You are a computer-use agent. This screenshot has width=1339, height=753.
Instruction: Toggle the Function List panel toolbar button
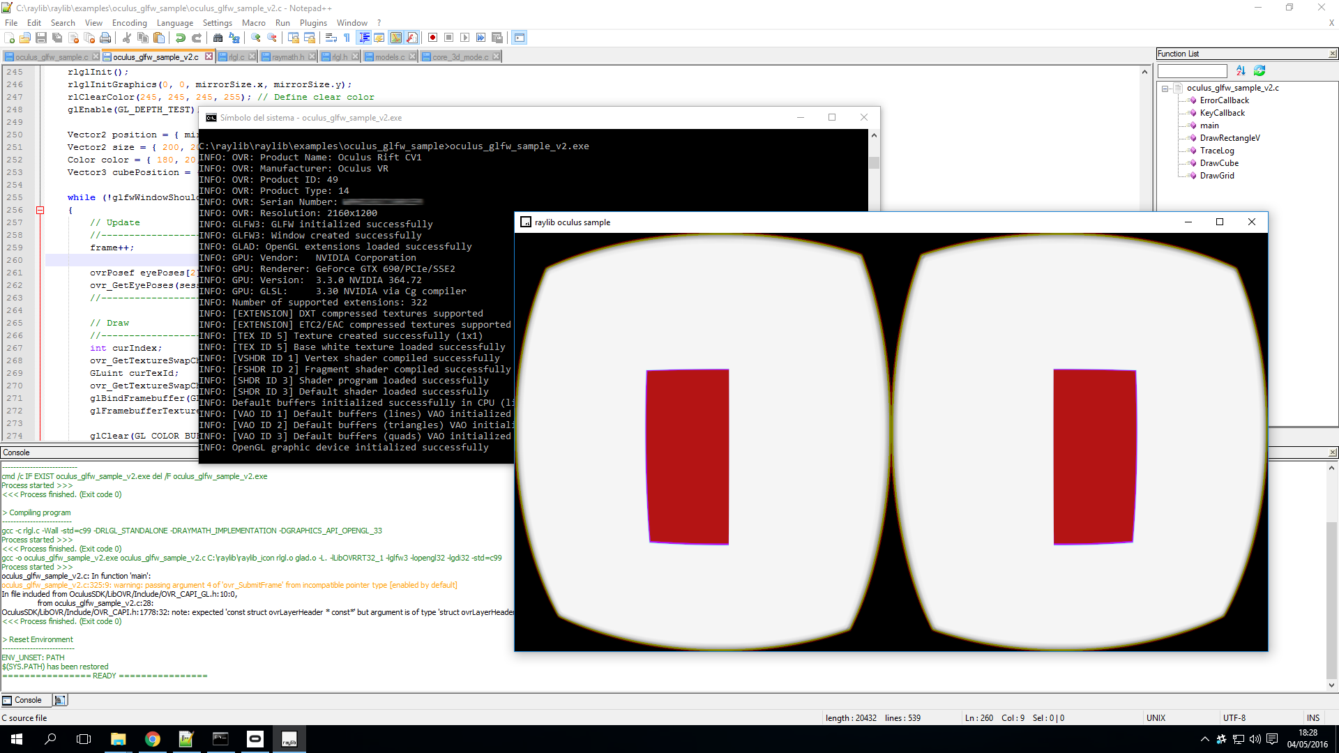pyautogui.click(x=411, y=38)
